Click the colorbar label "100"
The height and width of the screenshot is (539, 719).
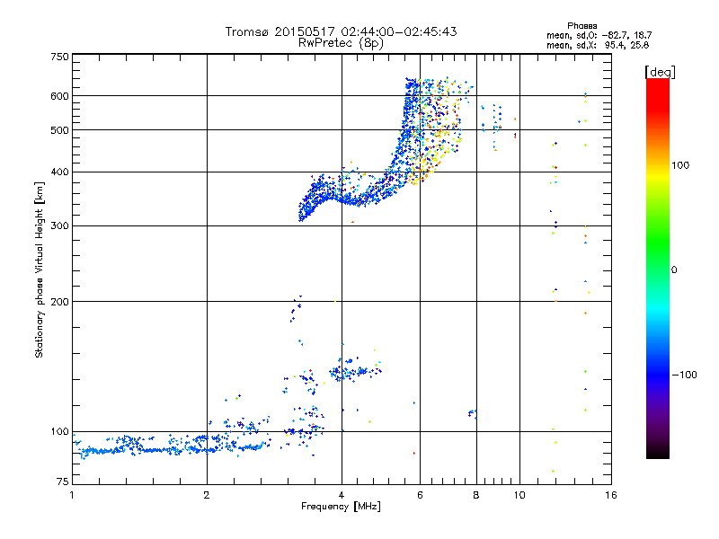click(680, 165)
